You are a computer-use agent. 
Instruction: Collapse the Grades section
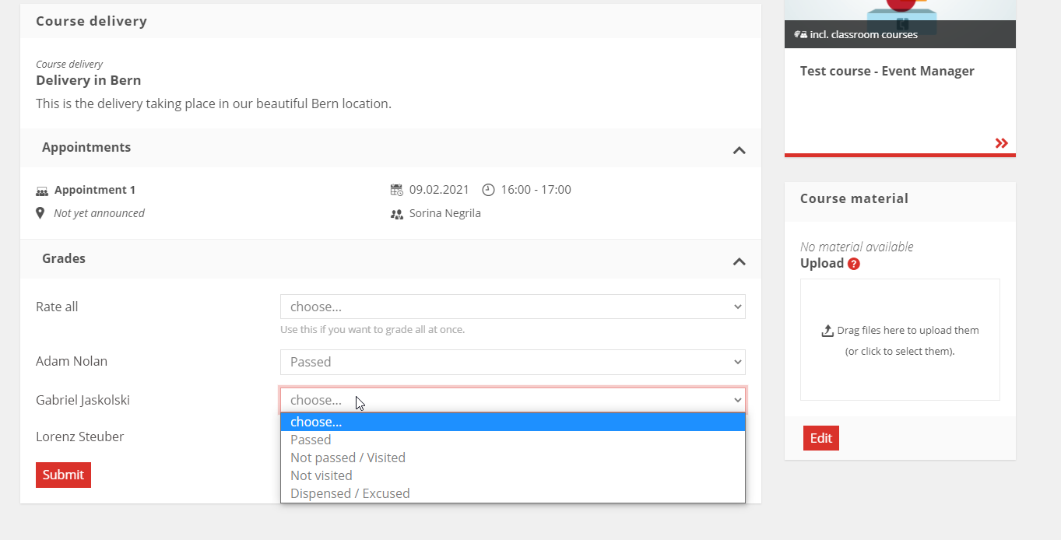click(739, 261)
